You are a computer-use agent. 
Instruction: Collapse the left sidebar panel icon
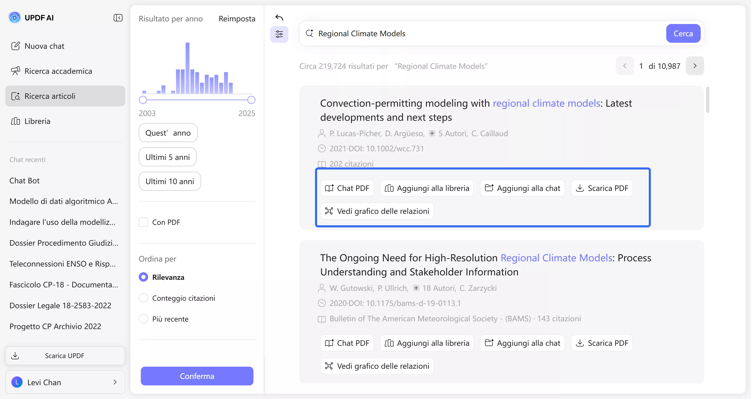tap(118, 18)
